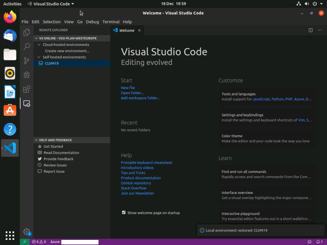The width and height of the screenshot is (327, 245).
Task: Collapse the Self-hosted environments node
Action: tap(40, 57)
